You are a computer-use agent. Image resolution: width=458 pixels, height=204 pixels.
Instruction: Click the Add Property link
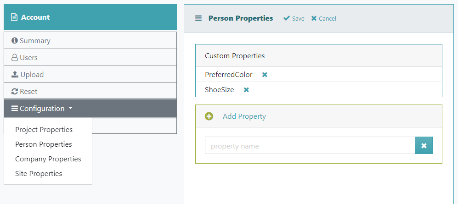(244, 116)
